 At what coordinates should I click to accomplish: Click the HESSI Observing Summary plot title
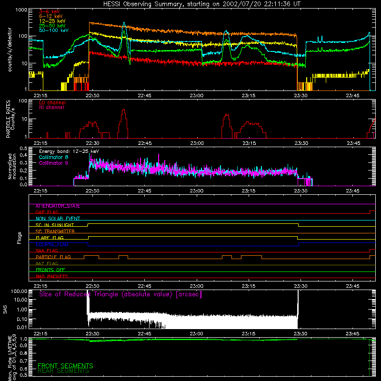pos(202,4)
